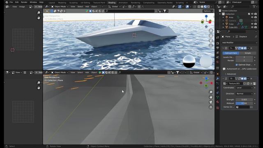
Task: Remove the Subdivision modifier with its X
Action: click(251, 48)
